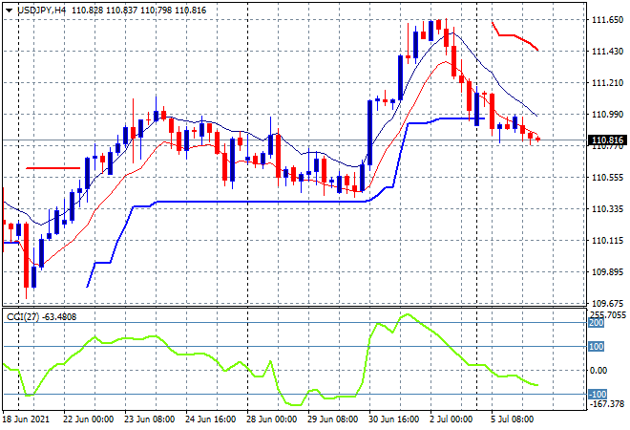Click the CCI(27) -63.4808 indicator label

[41, 317]
